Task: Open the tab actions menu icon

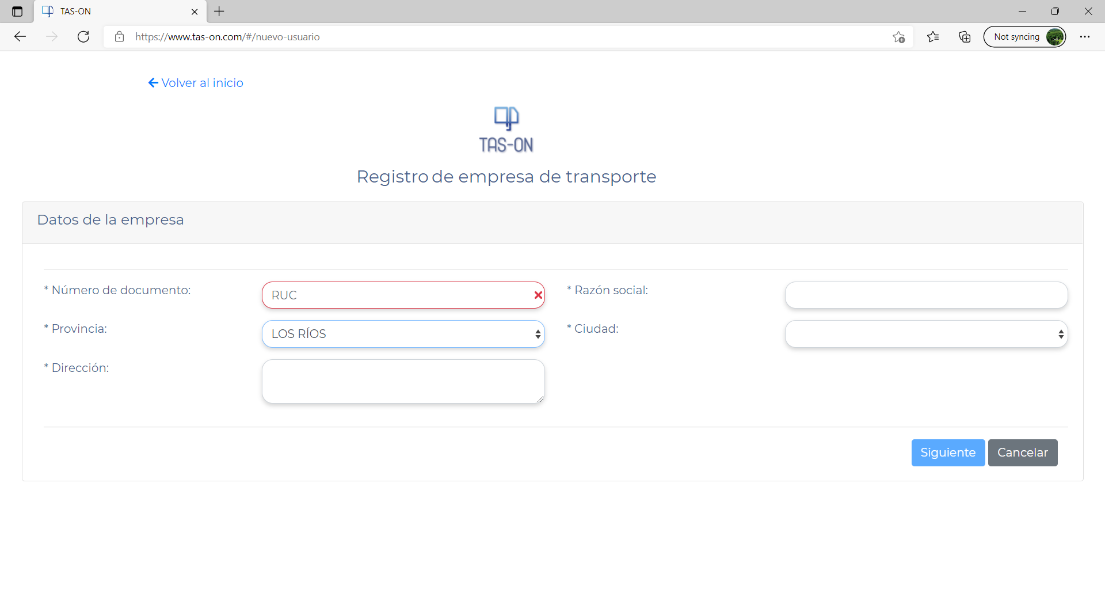Action: coord(17,12)
